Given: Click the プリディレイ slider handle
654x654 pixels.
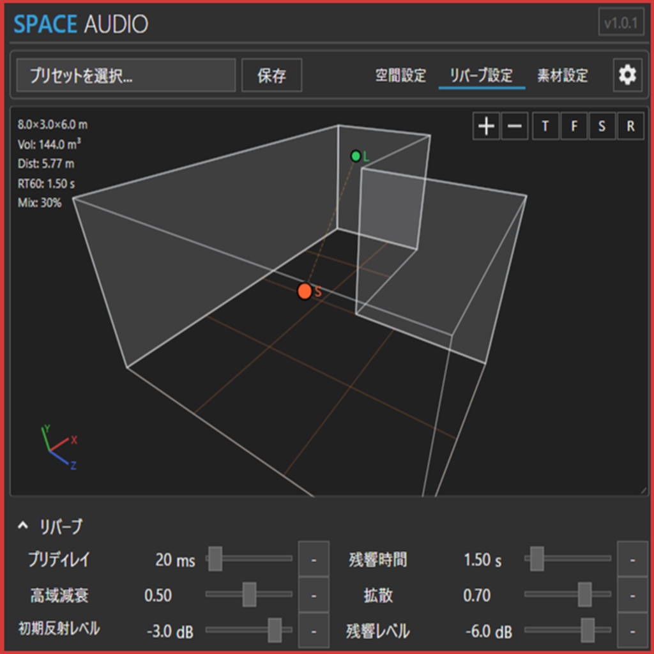Looking at the screenshot, I should (x=215, y=558).
